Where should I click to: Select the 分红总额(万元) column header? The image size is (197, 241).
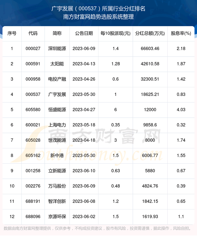(x=150, y=33)
